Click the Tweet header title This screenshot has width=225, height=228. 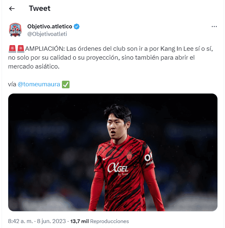coord(40,9)
